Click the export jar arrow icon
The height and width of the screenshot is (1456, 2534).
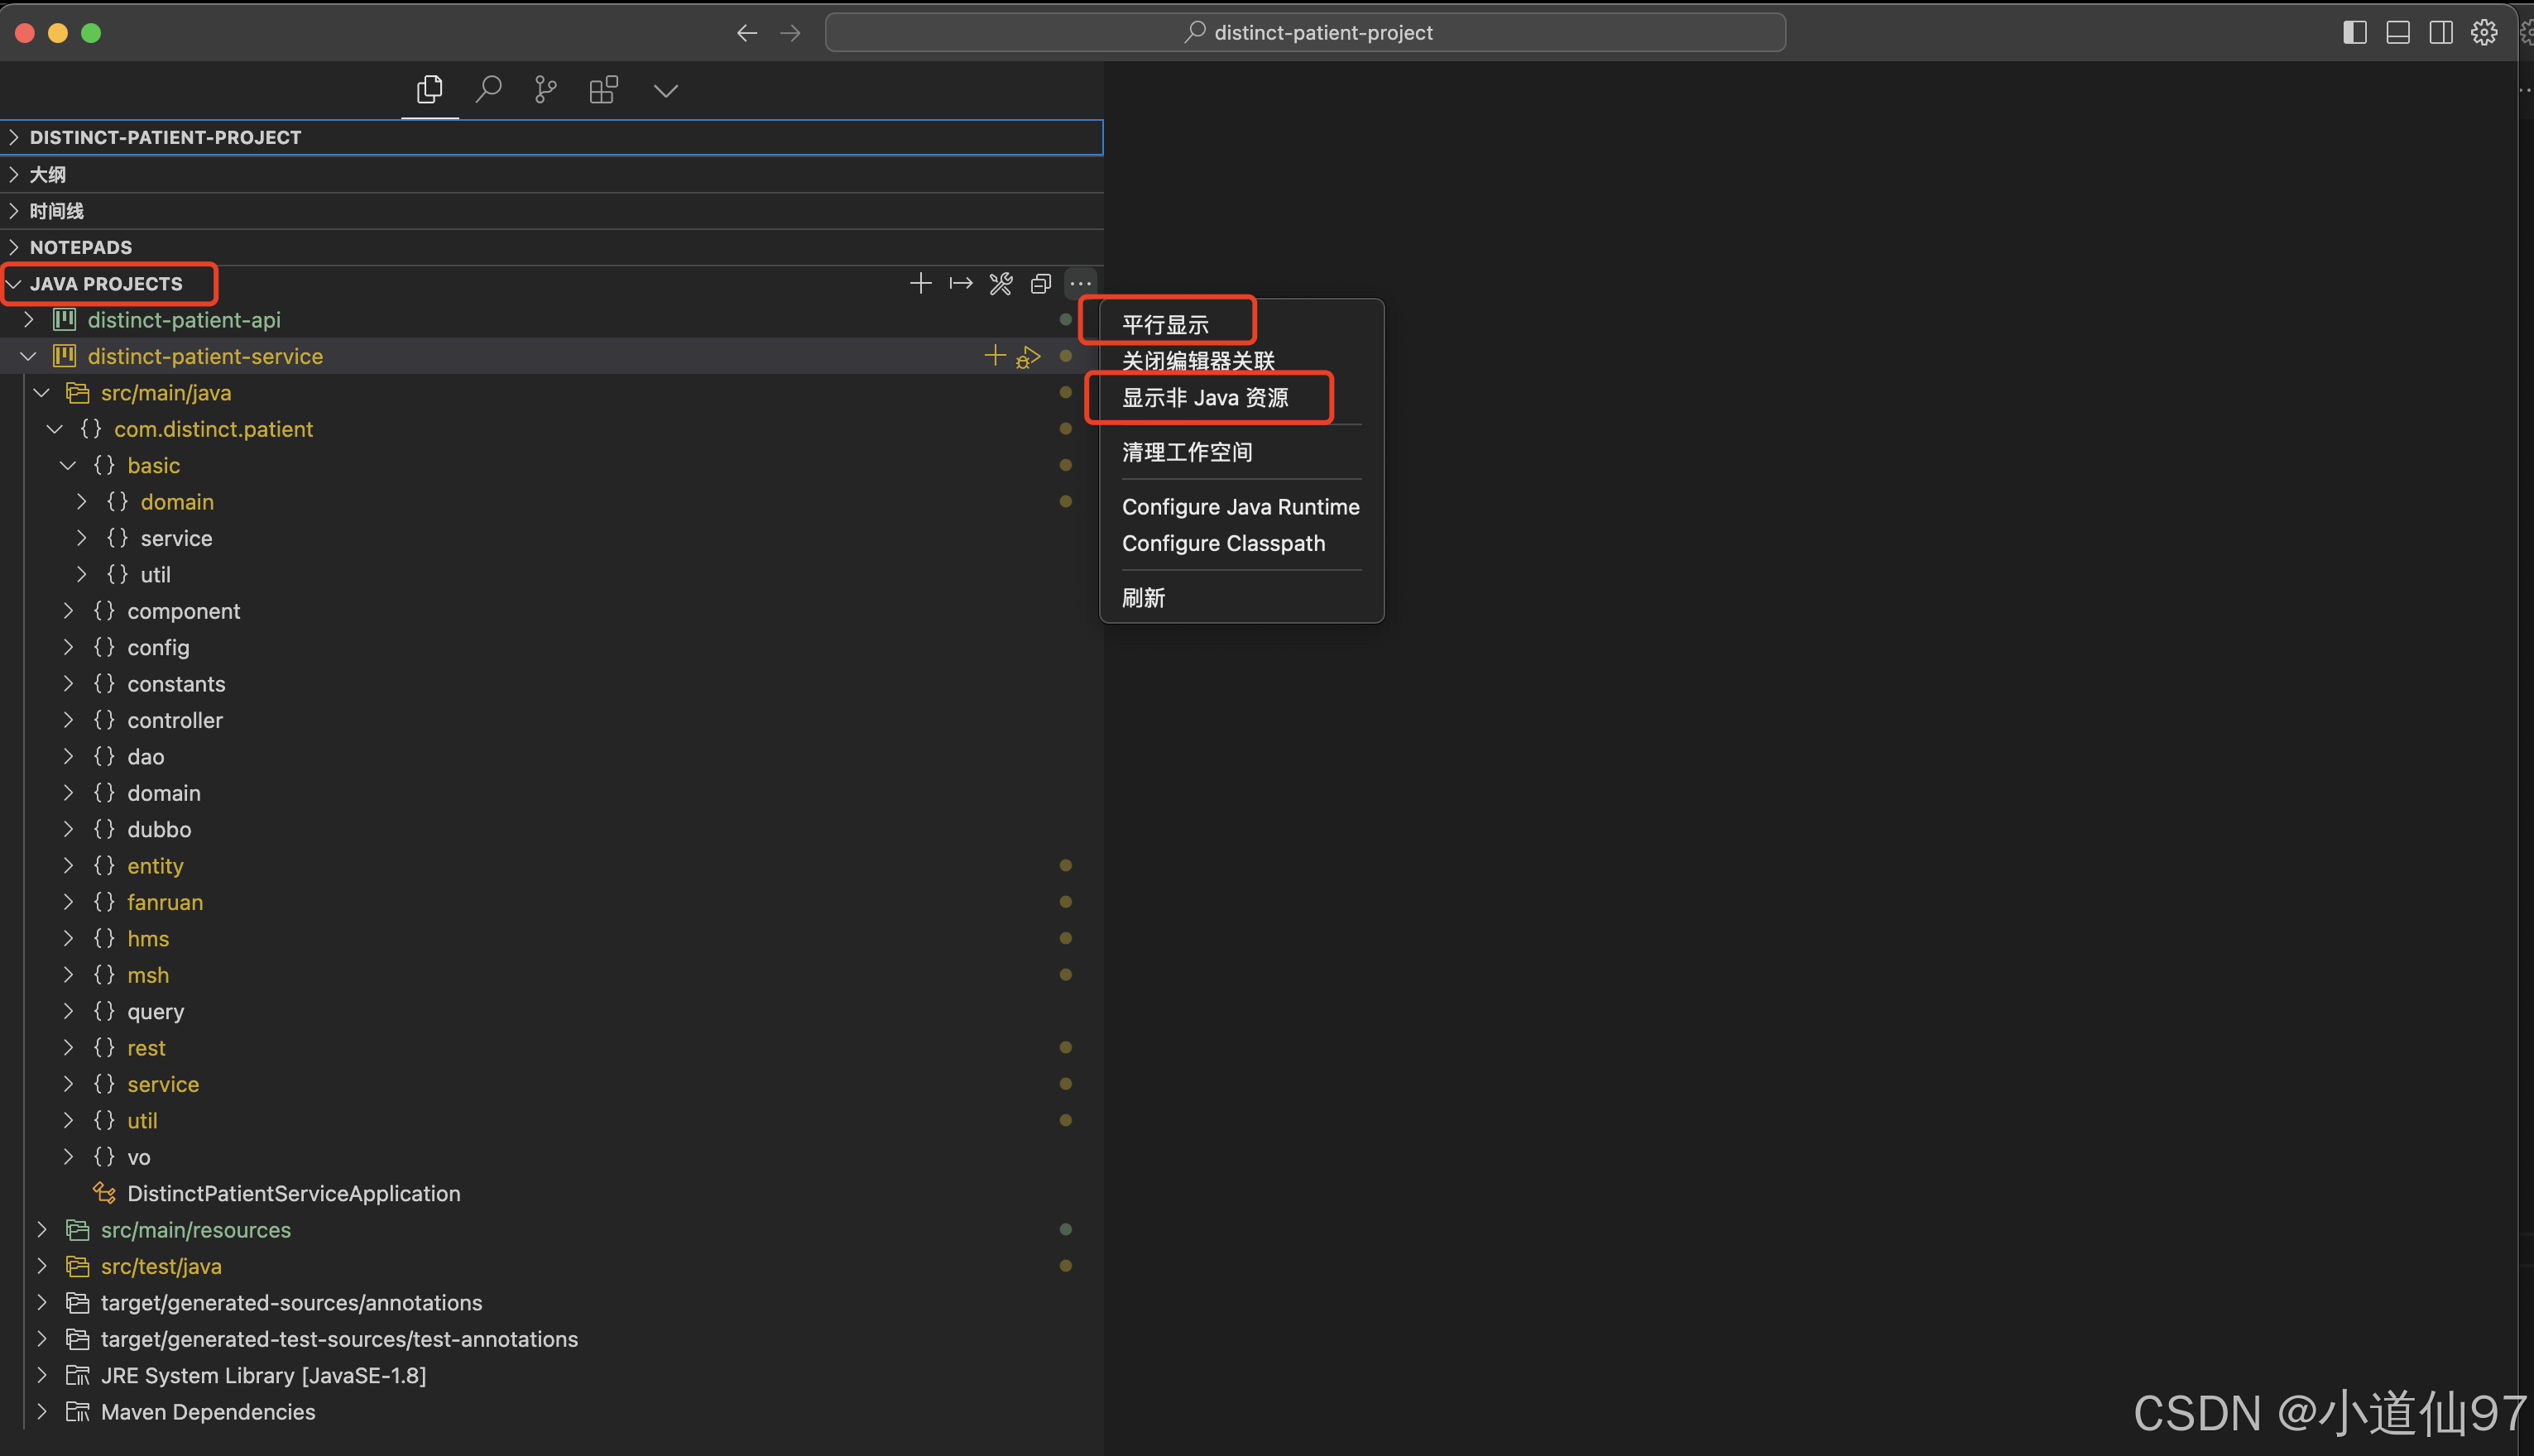(960, 284)
